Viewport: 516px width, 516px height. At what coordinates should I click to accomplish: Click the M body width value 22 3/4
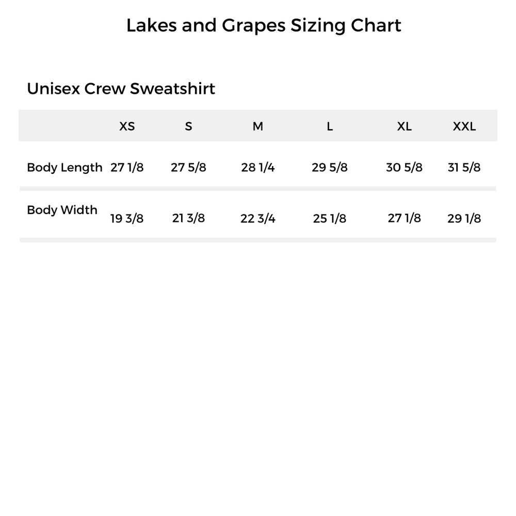(258, 219)
